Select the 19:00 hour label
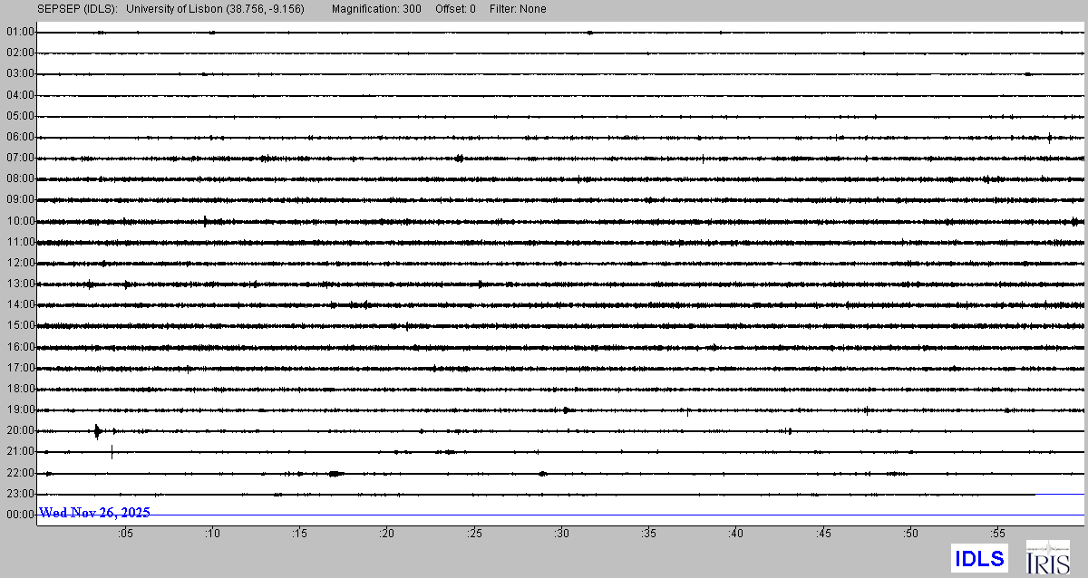Image resolution: width=1088 pixels, height=578 pixels. pos(20,409)
